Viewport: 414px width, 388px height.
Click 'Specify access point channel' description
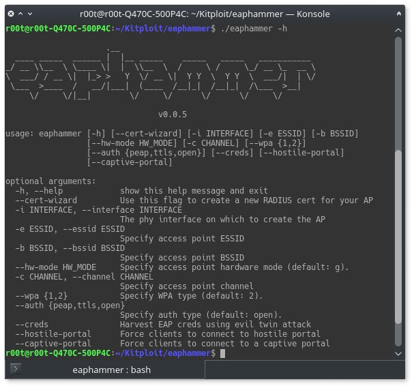click(x=187, y=286)
